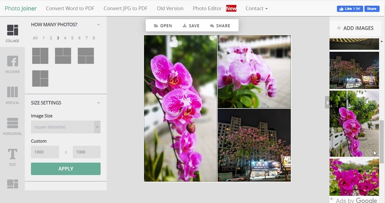Filter layouts by All photos
This screenshot has width=385, height=203.
pyautogui.click(x=35, y=38)
